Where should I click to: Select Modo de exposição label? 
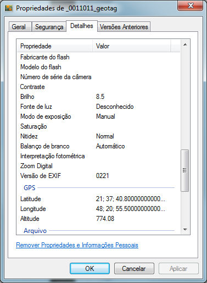(46, 116)
